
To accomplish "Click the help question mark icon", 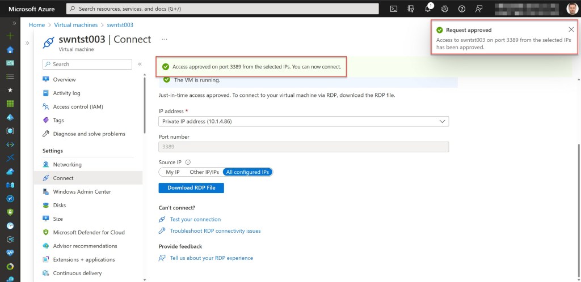I will click(462, 8).
